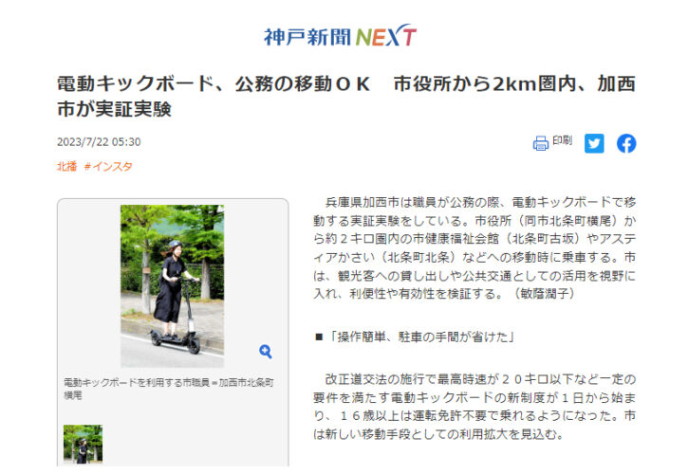Click the black square bullet before subheading

[x=319, y=337]
